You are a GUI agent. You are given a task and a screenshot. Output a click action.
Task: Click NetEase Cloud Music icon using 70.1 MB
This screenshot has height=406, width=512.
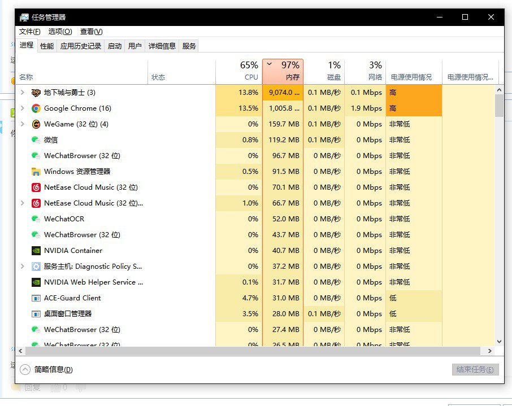(36, 187)
